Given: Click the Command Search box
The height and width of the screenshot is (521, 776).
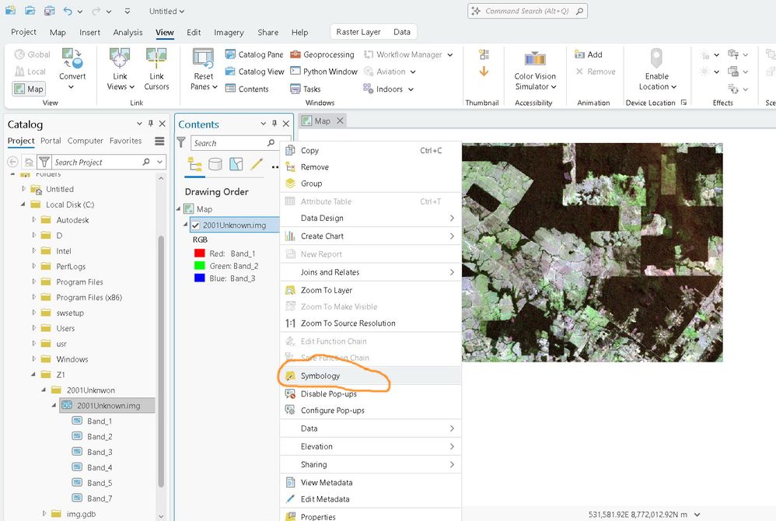Looking at the screenshot, I should (x=527, y=11).
